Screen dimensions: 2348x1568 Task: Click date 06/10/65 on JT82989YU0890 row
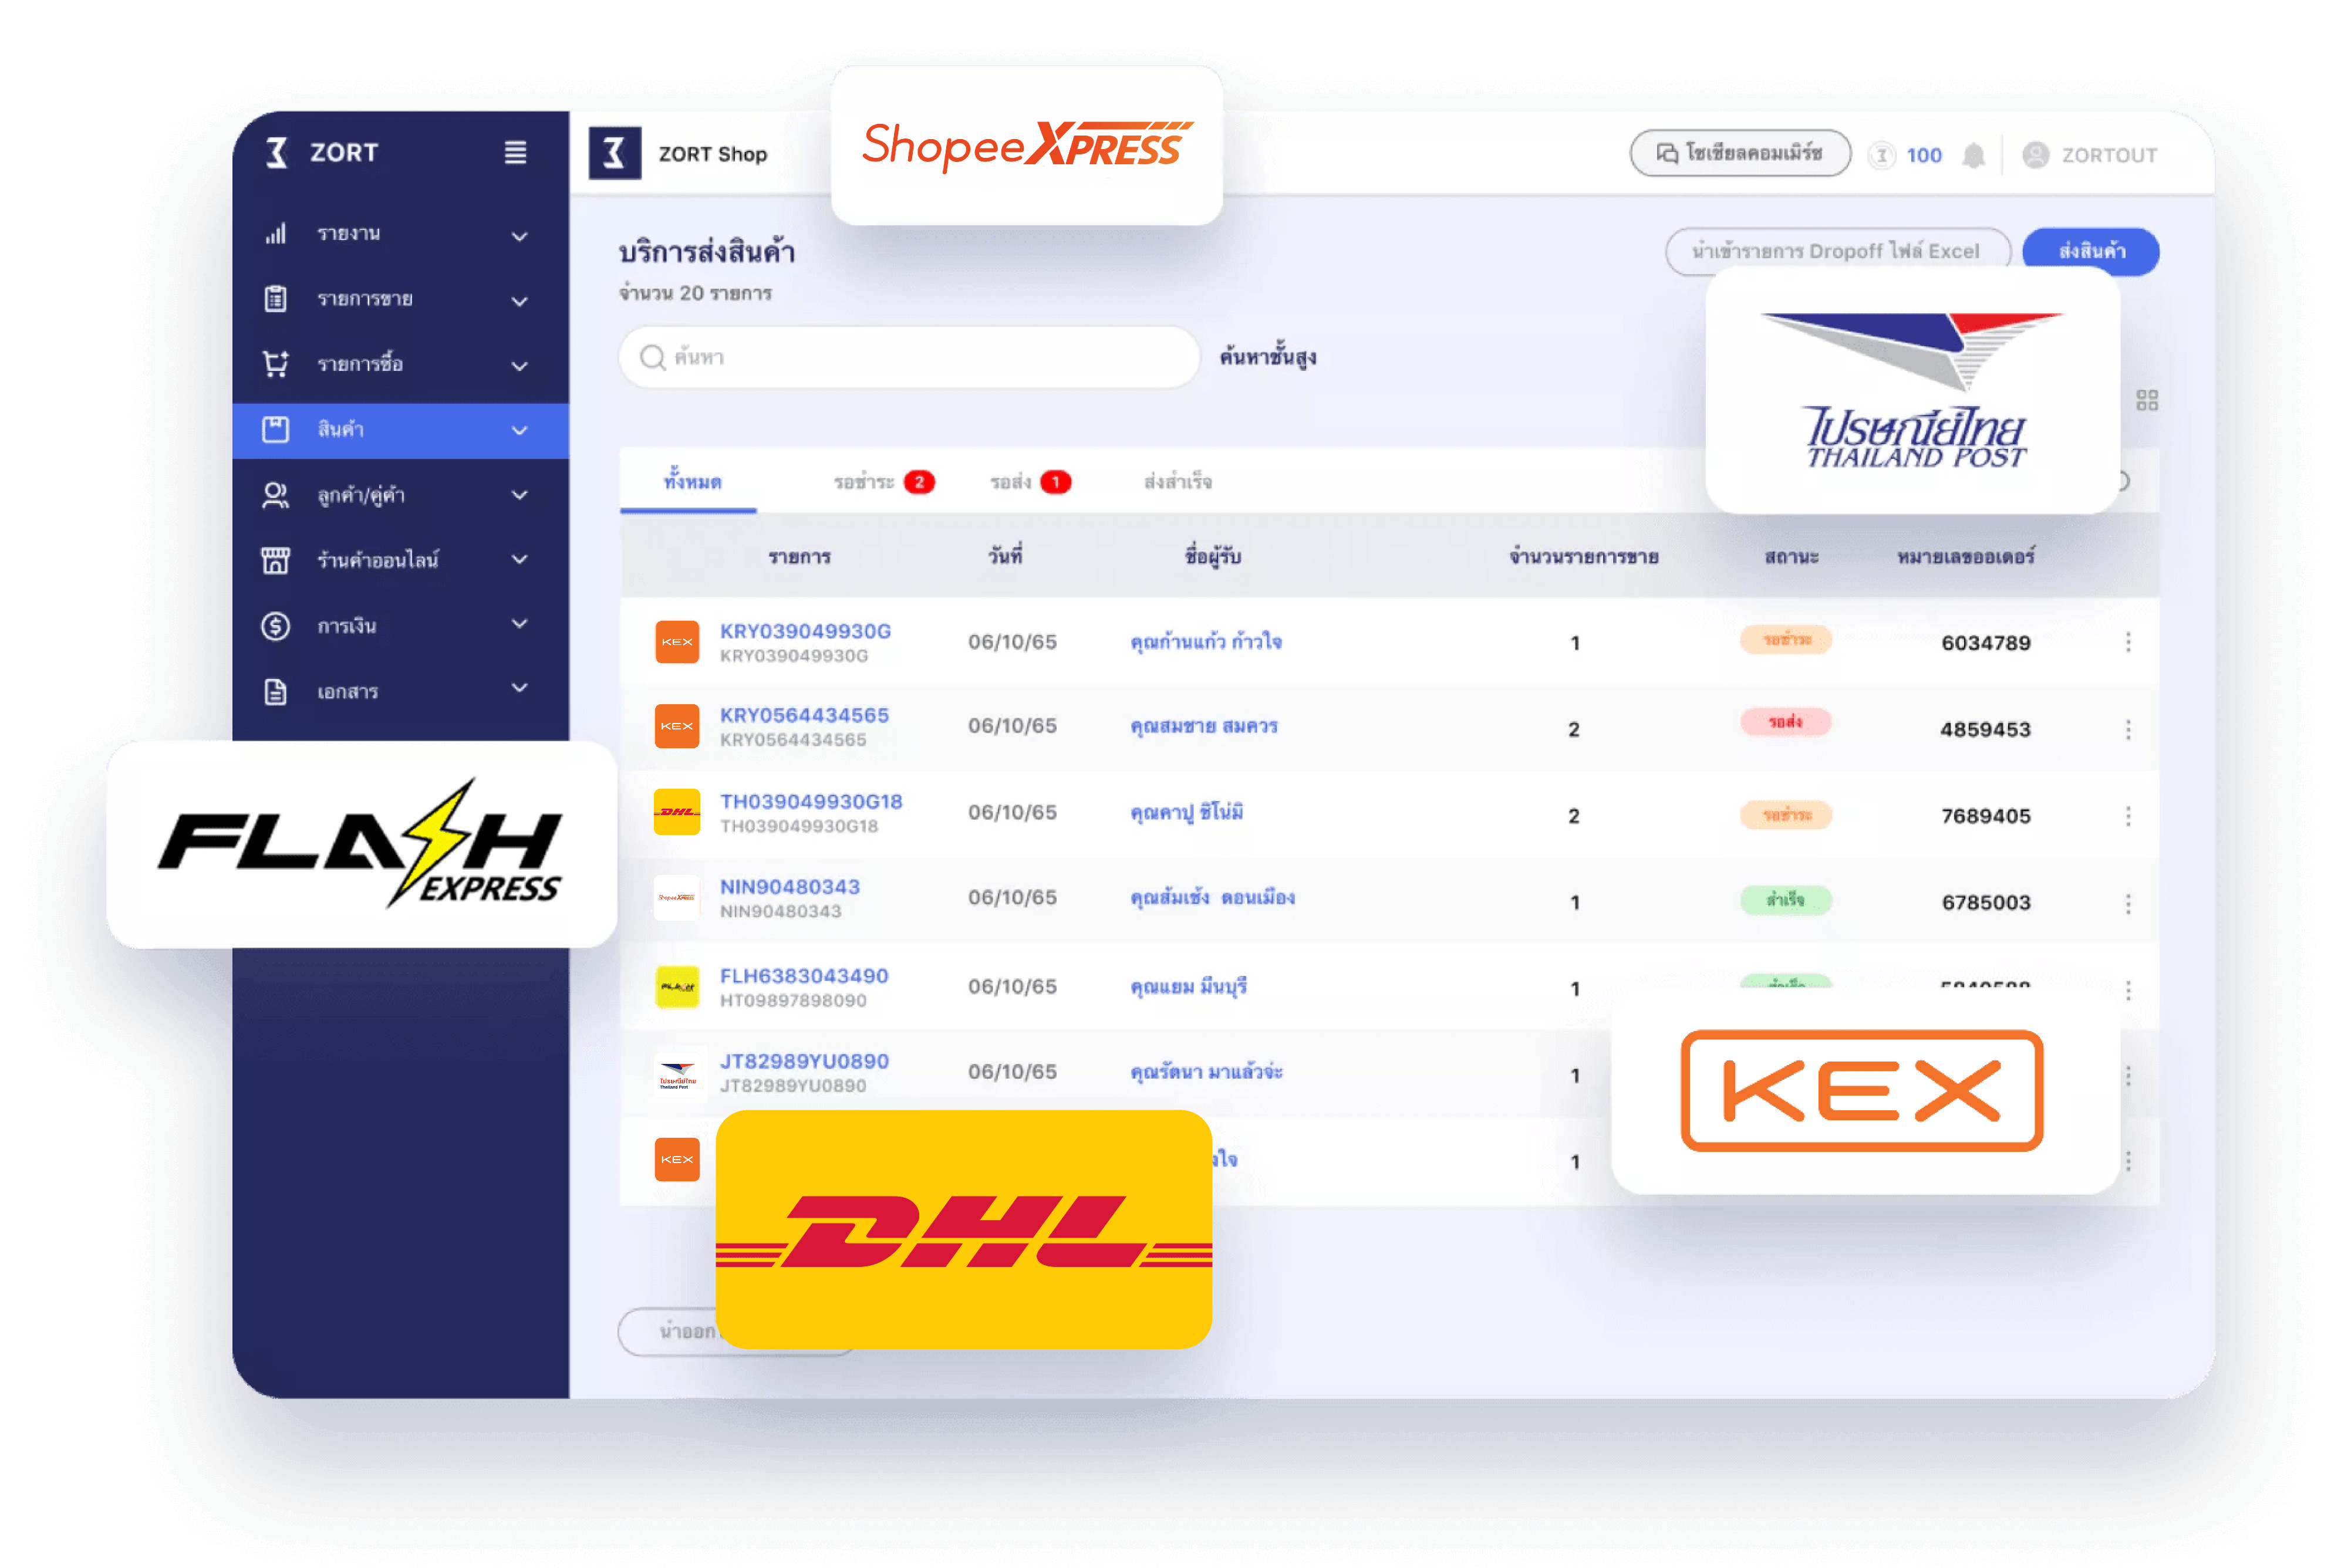[x=1012, y=1072]
